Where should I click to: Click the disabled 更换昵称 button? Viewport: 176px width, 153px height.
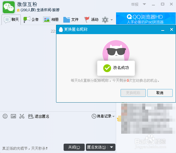[x=133, y=93]
